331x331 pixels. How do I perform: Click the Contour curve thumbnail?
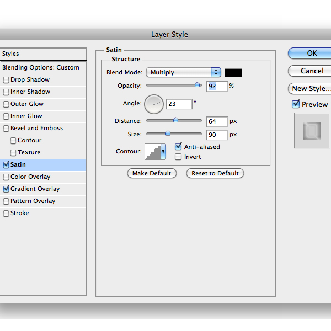point(153,152)
